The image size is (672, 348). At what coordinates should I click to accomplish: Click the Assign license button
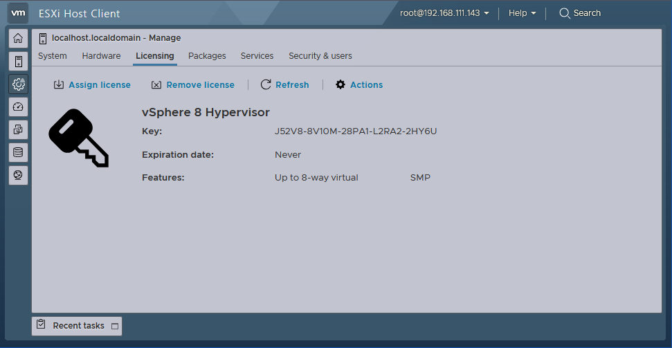click(92, 85)
